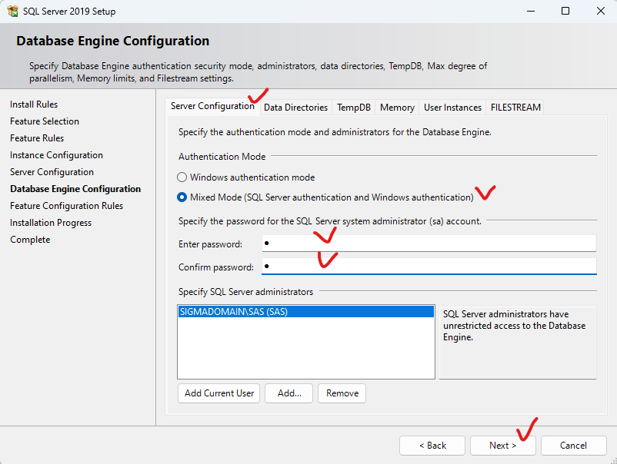Image resolution: width=617 pixels, height=464 pixels.
Task: Switch to the Memory tab
Action: click(397, 108)
